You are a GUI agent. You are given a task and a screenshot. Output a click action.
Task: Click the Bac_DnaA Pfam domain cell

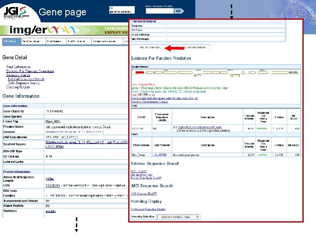click(x=141, y=155)
